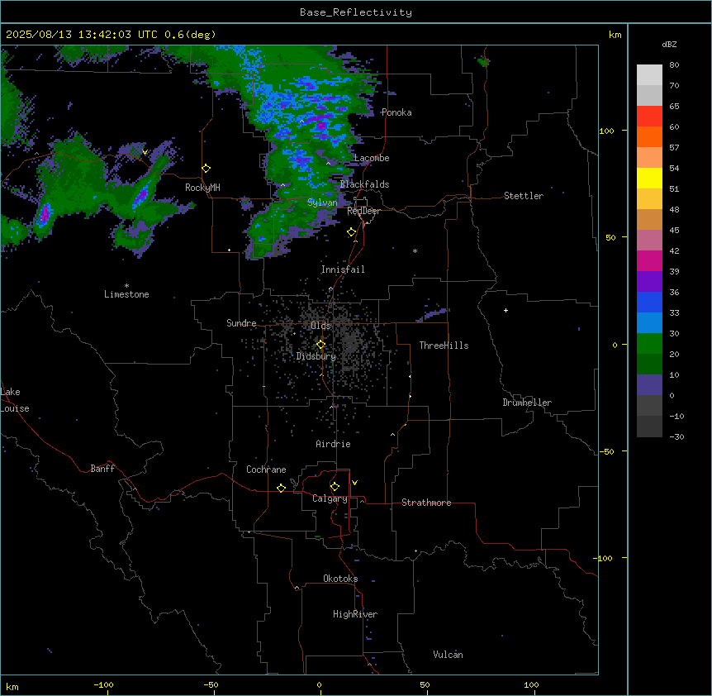The width and height of the screenshot is (712, 696).
Task: Click the Lacombe city label
Action: click(x=372, y=158)
